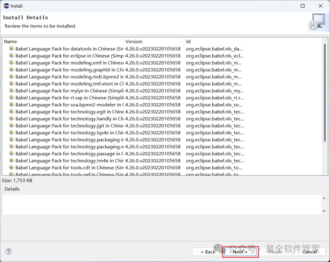This screenshot has width=330, height=262.
Task: Click the technology.handly pack icon
Action: pos(12,119)
